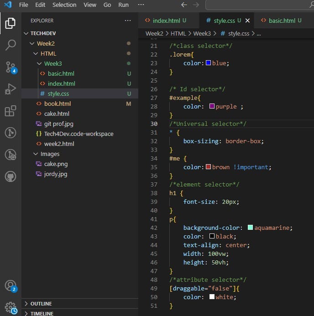This screenshot has width=314, height=316.
Task: Open the Edit menu
Action: (40, 5)
